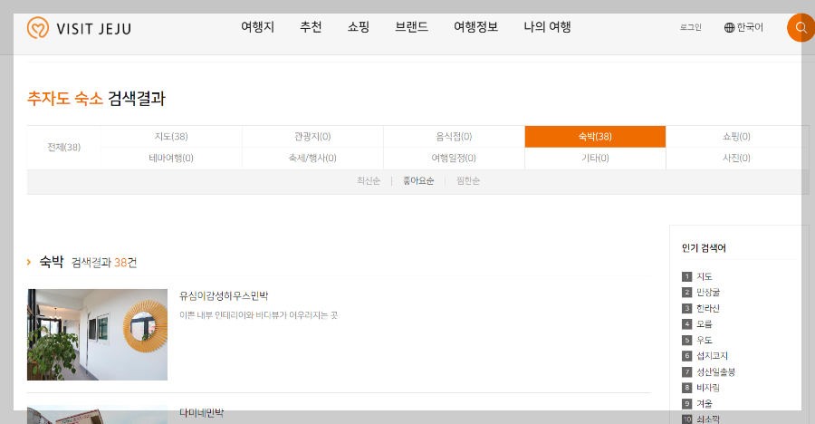Select the 테마여행(0) tab
Viewport: 815px width, 424px height.
point(171,159)
